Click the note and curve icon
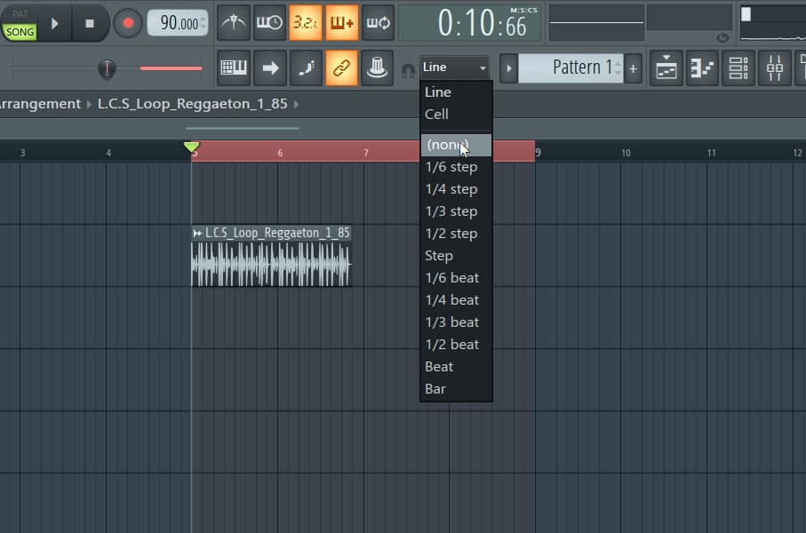 306,68
